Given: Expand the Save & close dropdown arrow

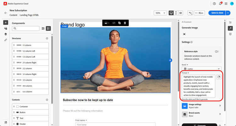Looking at the screenshot, I should pos(228,13).
